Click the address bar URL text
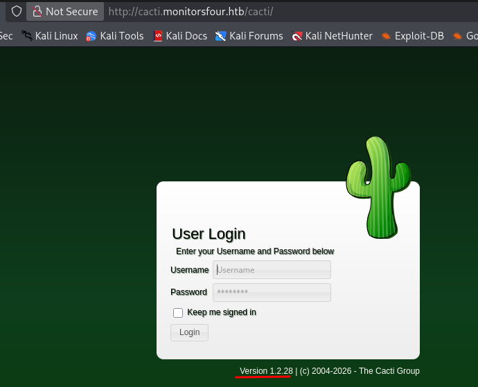This screenshot has width=478, height=387. 191,12
